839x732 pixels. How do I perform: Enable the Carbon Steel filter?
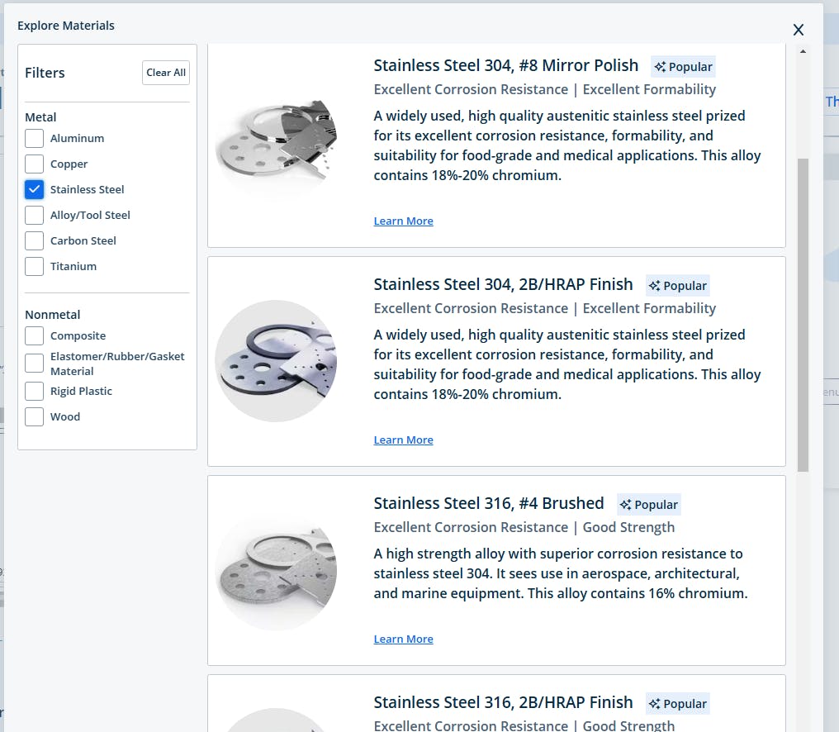[34, 240]
